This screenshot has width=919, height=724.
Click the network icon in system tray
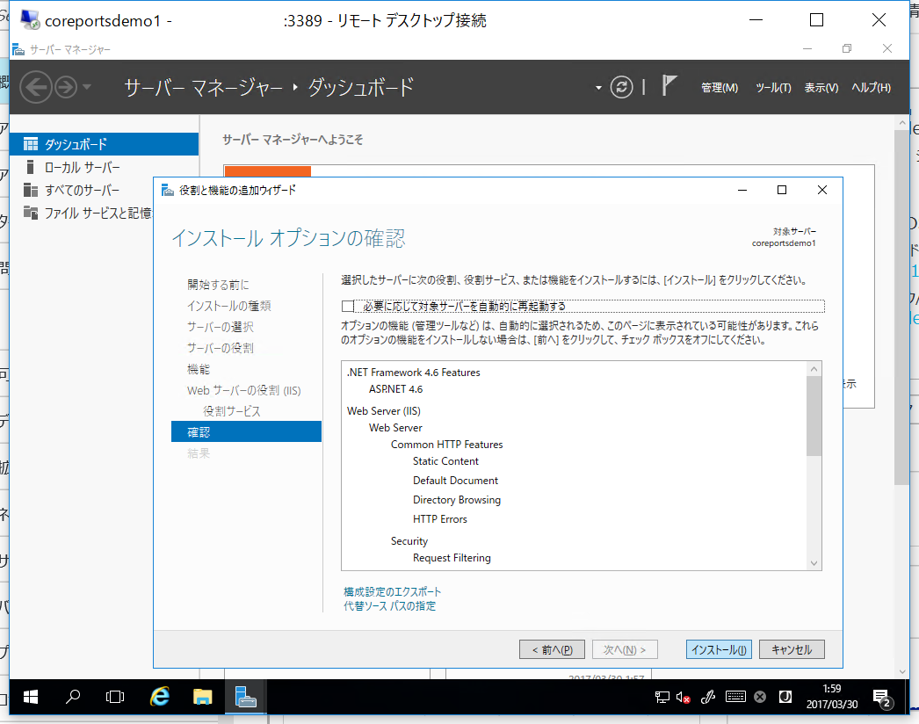662,697
